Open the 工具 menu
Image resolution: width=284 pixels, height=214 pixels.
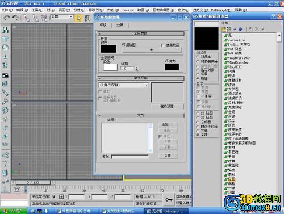tap(37, 10)
